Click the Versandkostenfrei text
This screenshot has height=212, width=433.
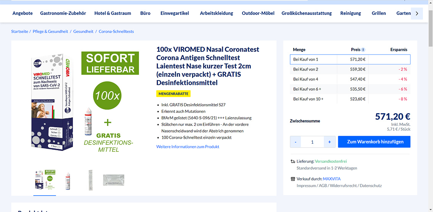point(331,161)
